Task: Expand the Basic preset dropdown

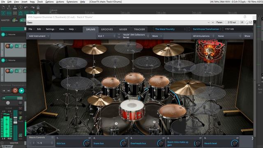Action: [208, 22]
